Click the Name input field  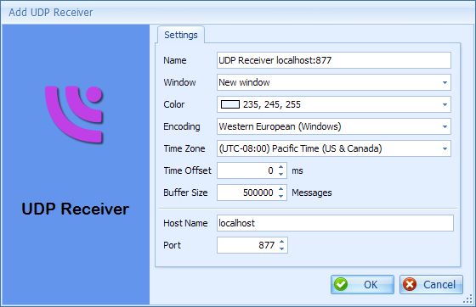[334, 60]
